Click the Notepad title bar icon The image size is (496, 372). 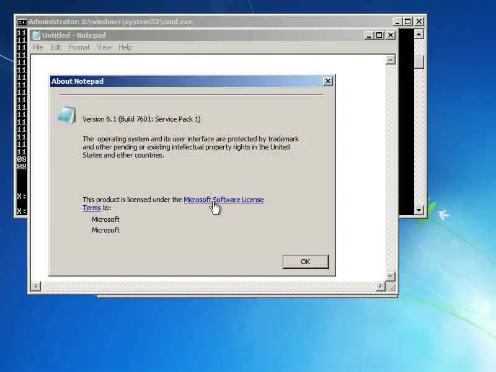click(x=36, y=35)
